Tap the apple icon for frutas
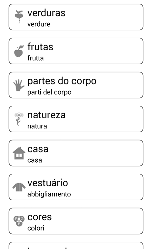152x249 pixels. (x=19, y=51)
